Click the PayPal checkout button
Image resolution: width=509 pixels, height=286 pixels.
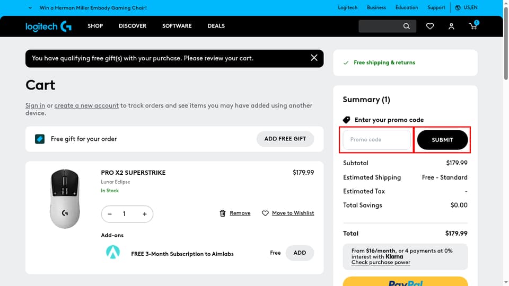(x=406, y=281)
